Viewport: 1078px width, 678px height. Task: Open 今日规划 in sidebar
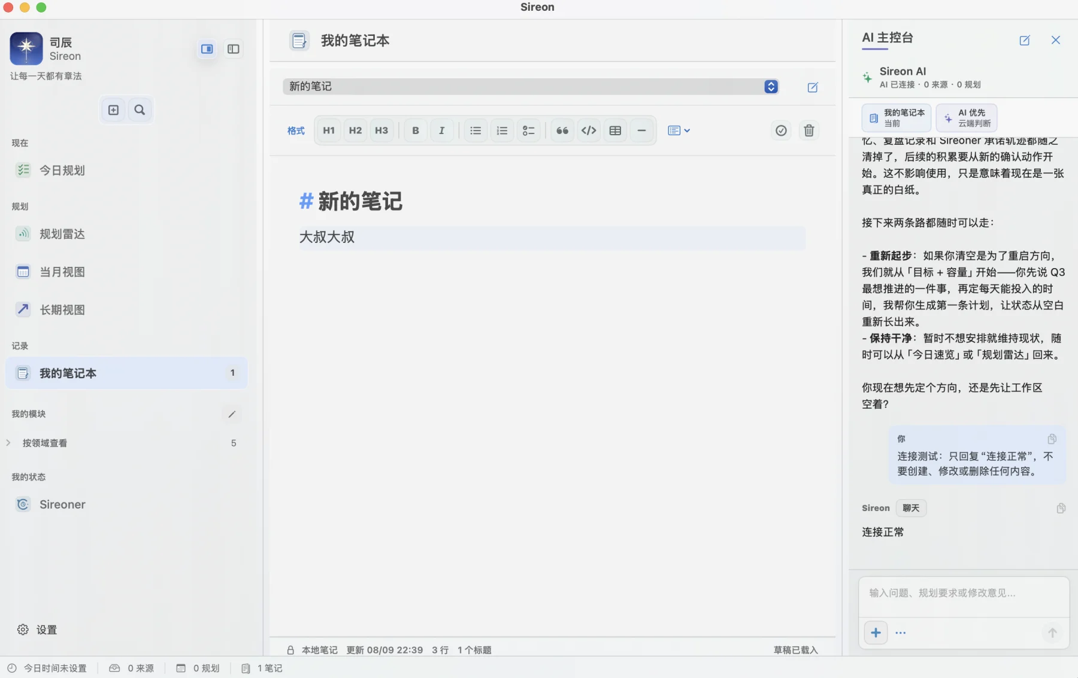click(x=126, y=171)
